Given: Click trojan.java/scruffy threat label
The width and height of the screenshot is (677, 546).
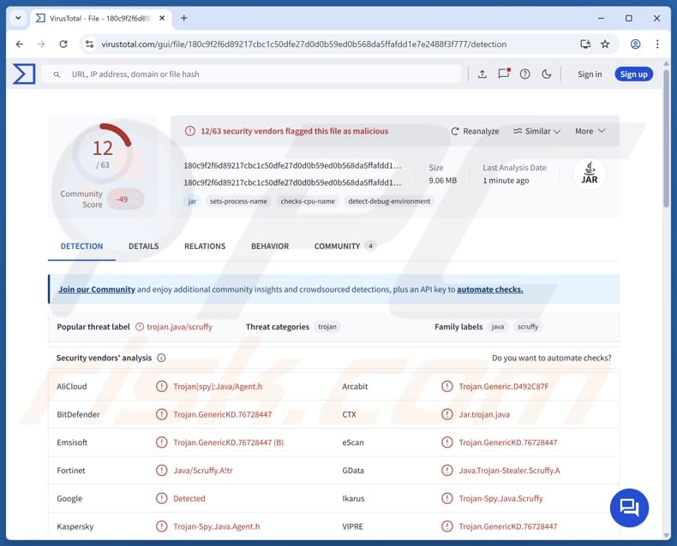Looking at the screenshot, I should [179, 327].
